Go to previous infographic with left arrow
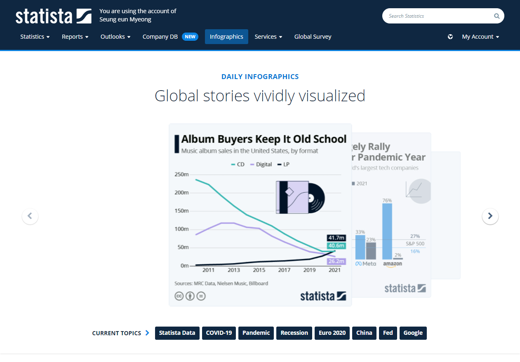Viewport: 520px width, 362px height. coord(30,216)
